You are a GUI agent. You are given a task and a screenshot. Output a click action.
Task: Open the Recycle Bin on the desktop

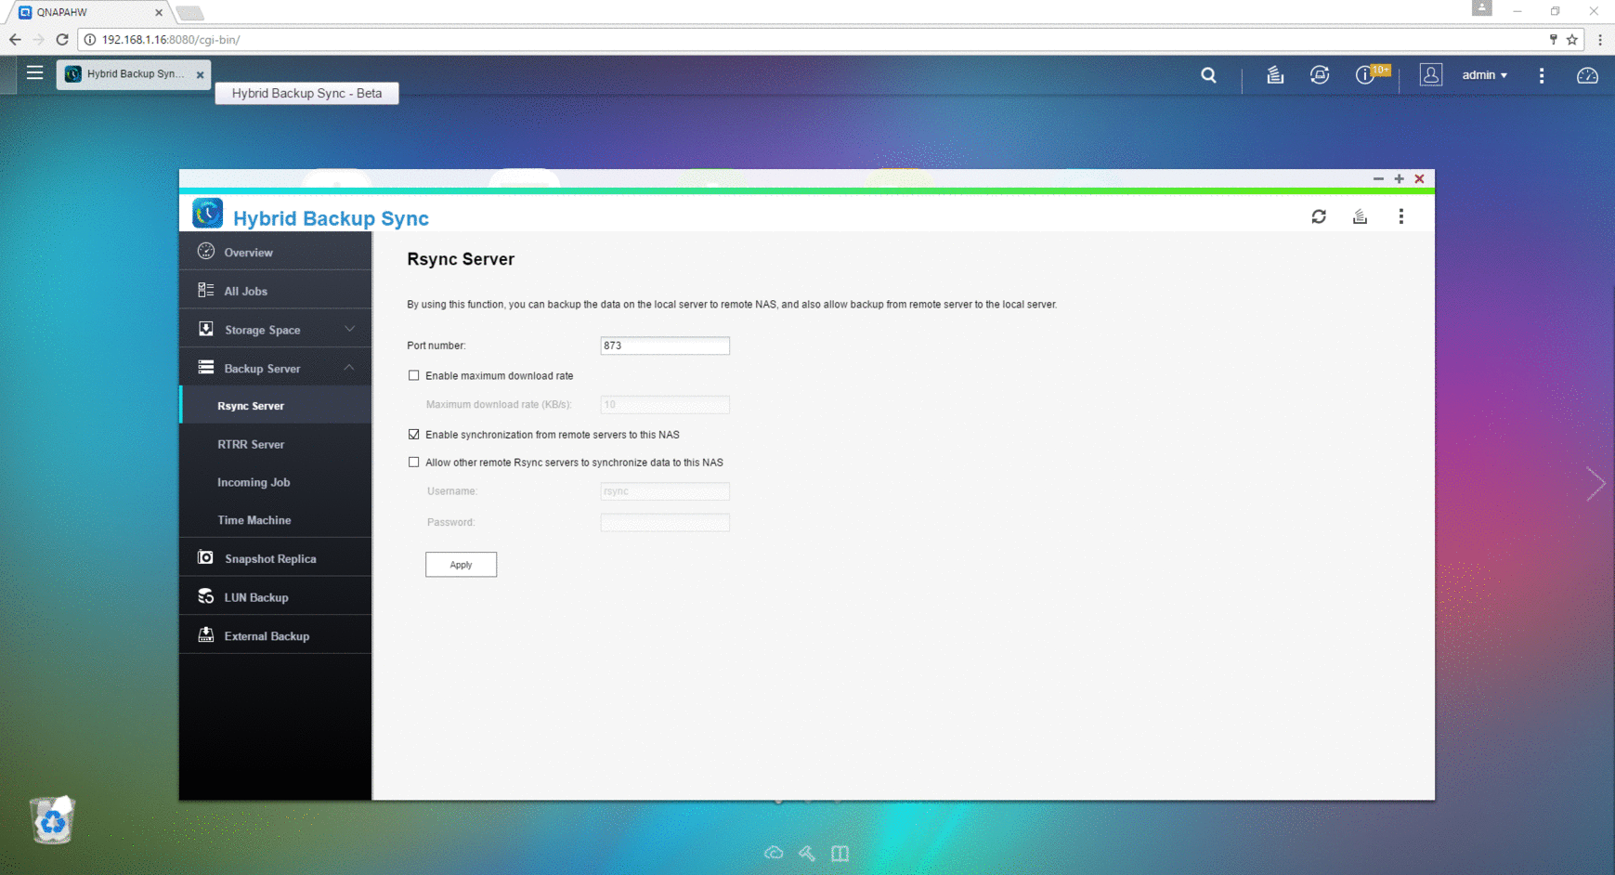tap(52, 819)
